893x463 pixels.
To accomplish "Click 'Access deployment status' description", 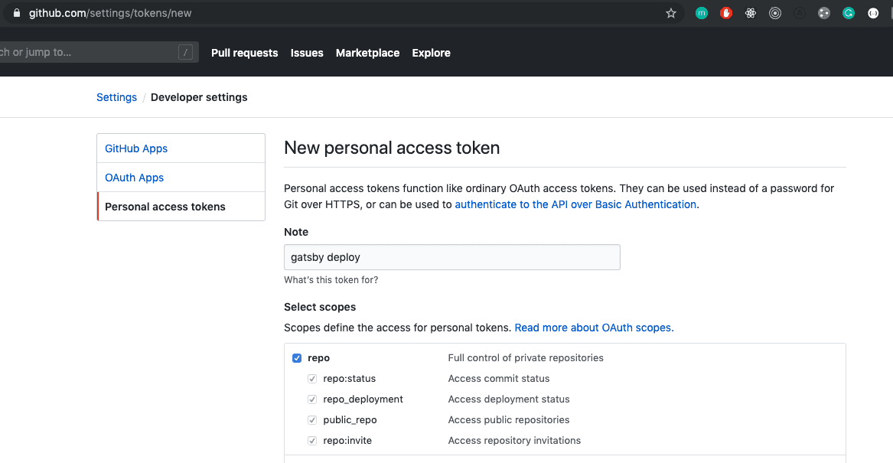I will [509, 399].
